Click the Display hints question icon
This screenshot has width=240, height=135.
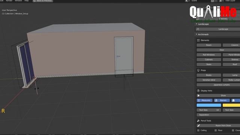click(x=198, y=91)
